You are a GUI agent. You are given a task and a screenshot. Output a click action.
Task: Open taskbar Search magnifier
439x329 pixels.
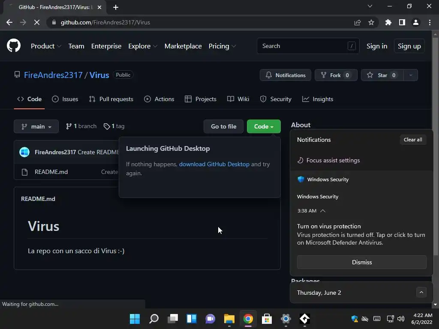[154, 319]
